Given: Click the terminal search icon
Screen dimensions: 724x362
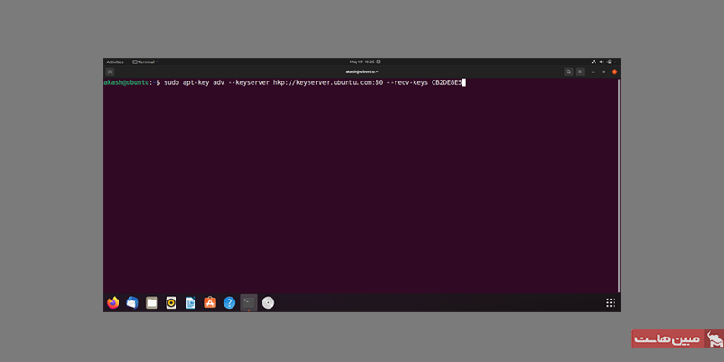Looking at the screenshot, I should [568, 71].
